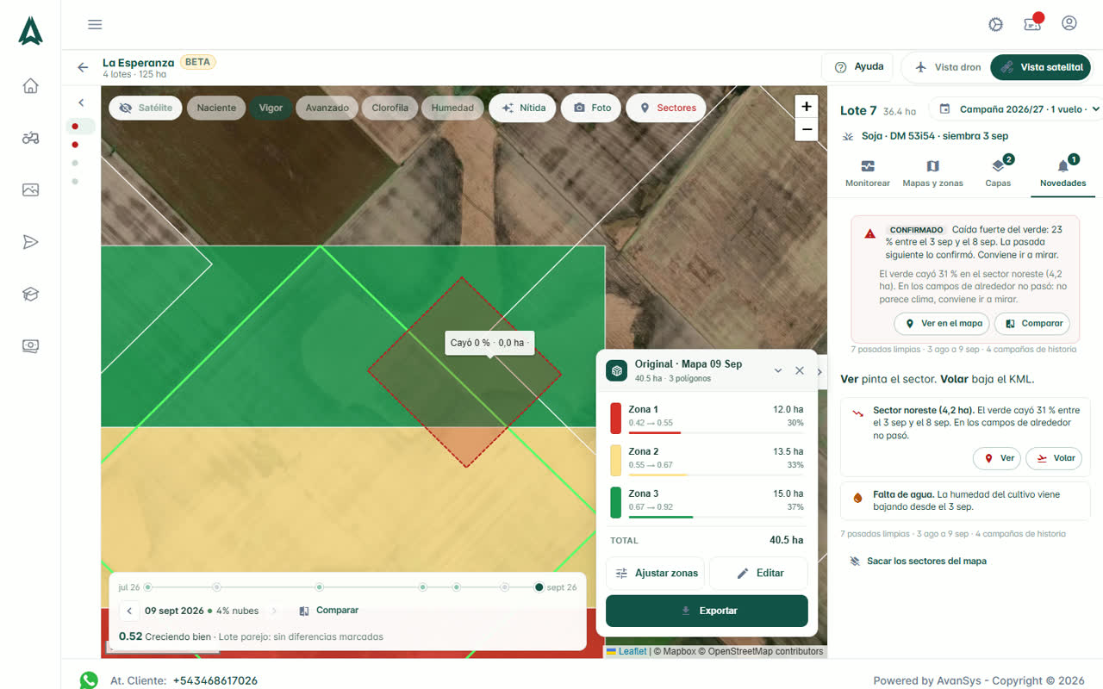Image resolution: width=1103 pixels, height=689 pixels.
Task: Open tractor machinery section in sidebar
Action: [30, 138]
